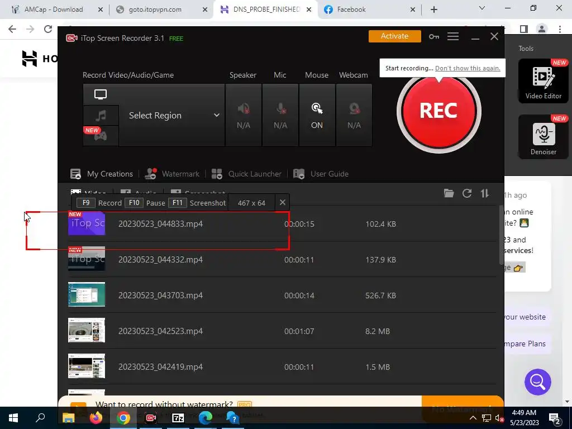Open thumbnail of 20230523_044332.mp4
The width and height of the screenshot is (572, 429).
[87, 259]
